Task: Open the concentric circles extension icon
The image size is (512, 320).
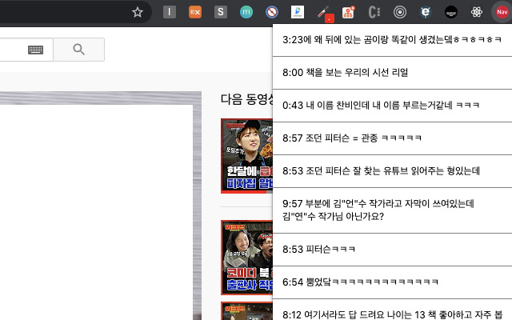Action: (x=400, y=13)
